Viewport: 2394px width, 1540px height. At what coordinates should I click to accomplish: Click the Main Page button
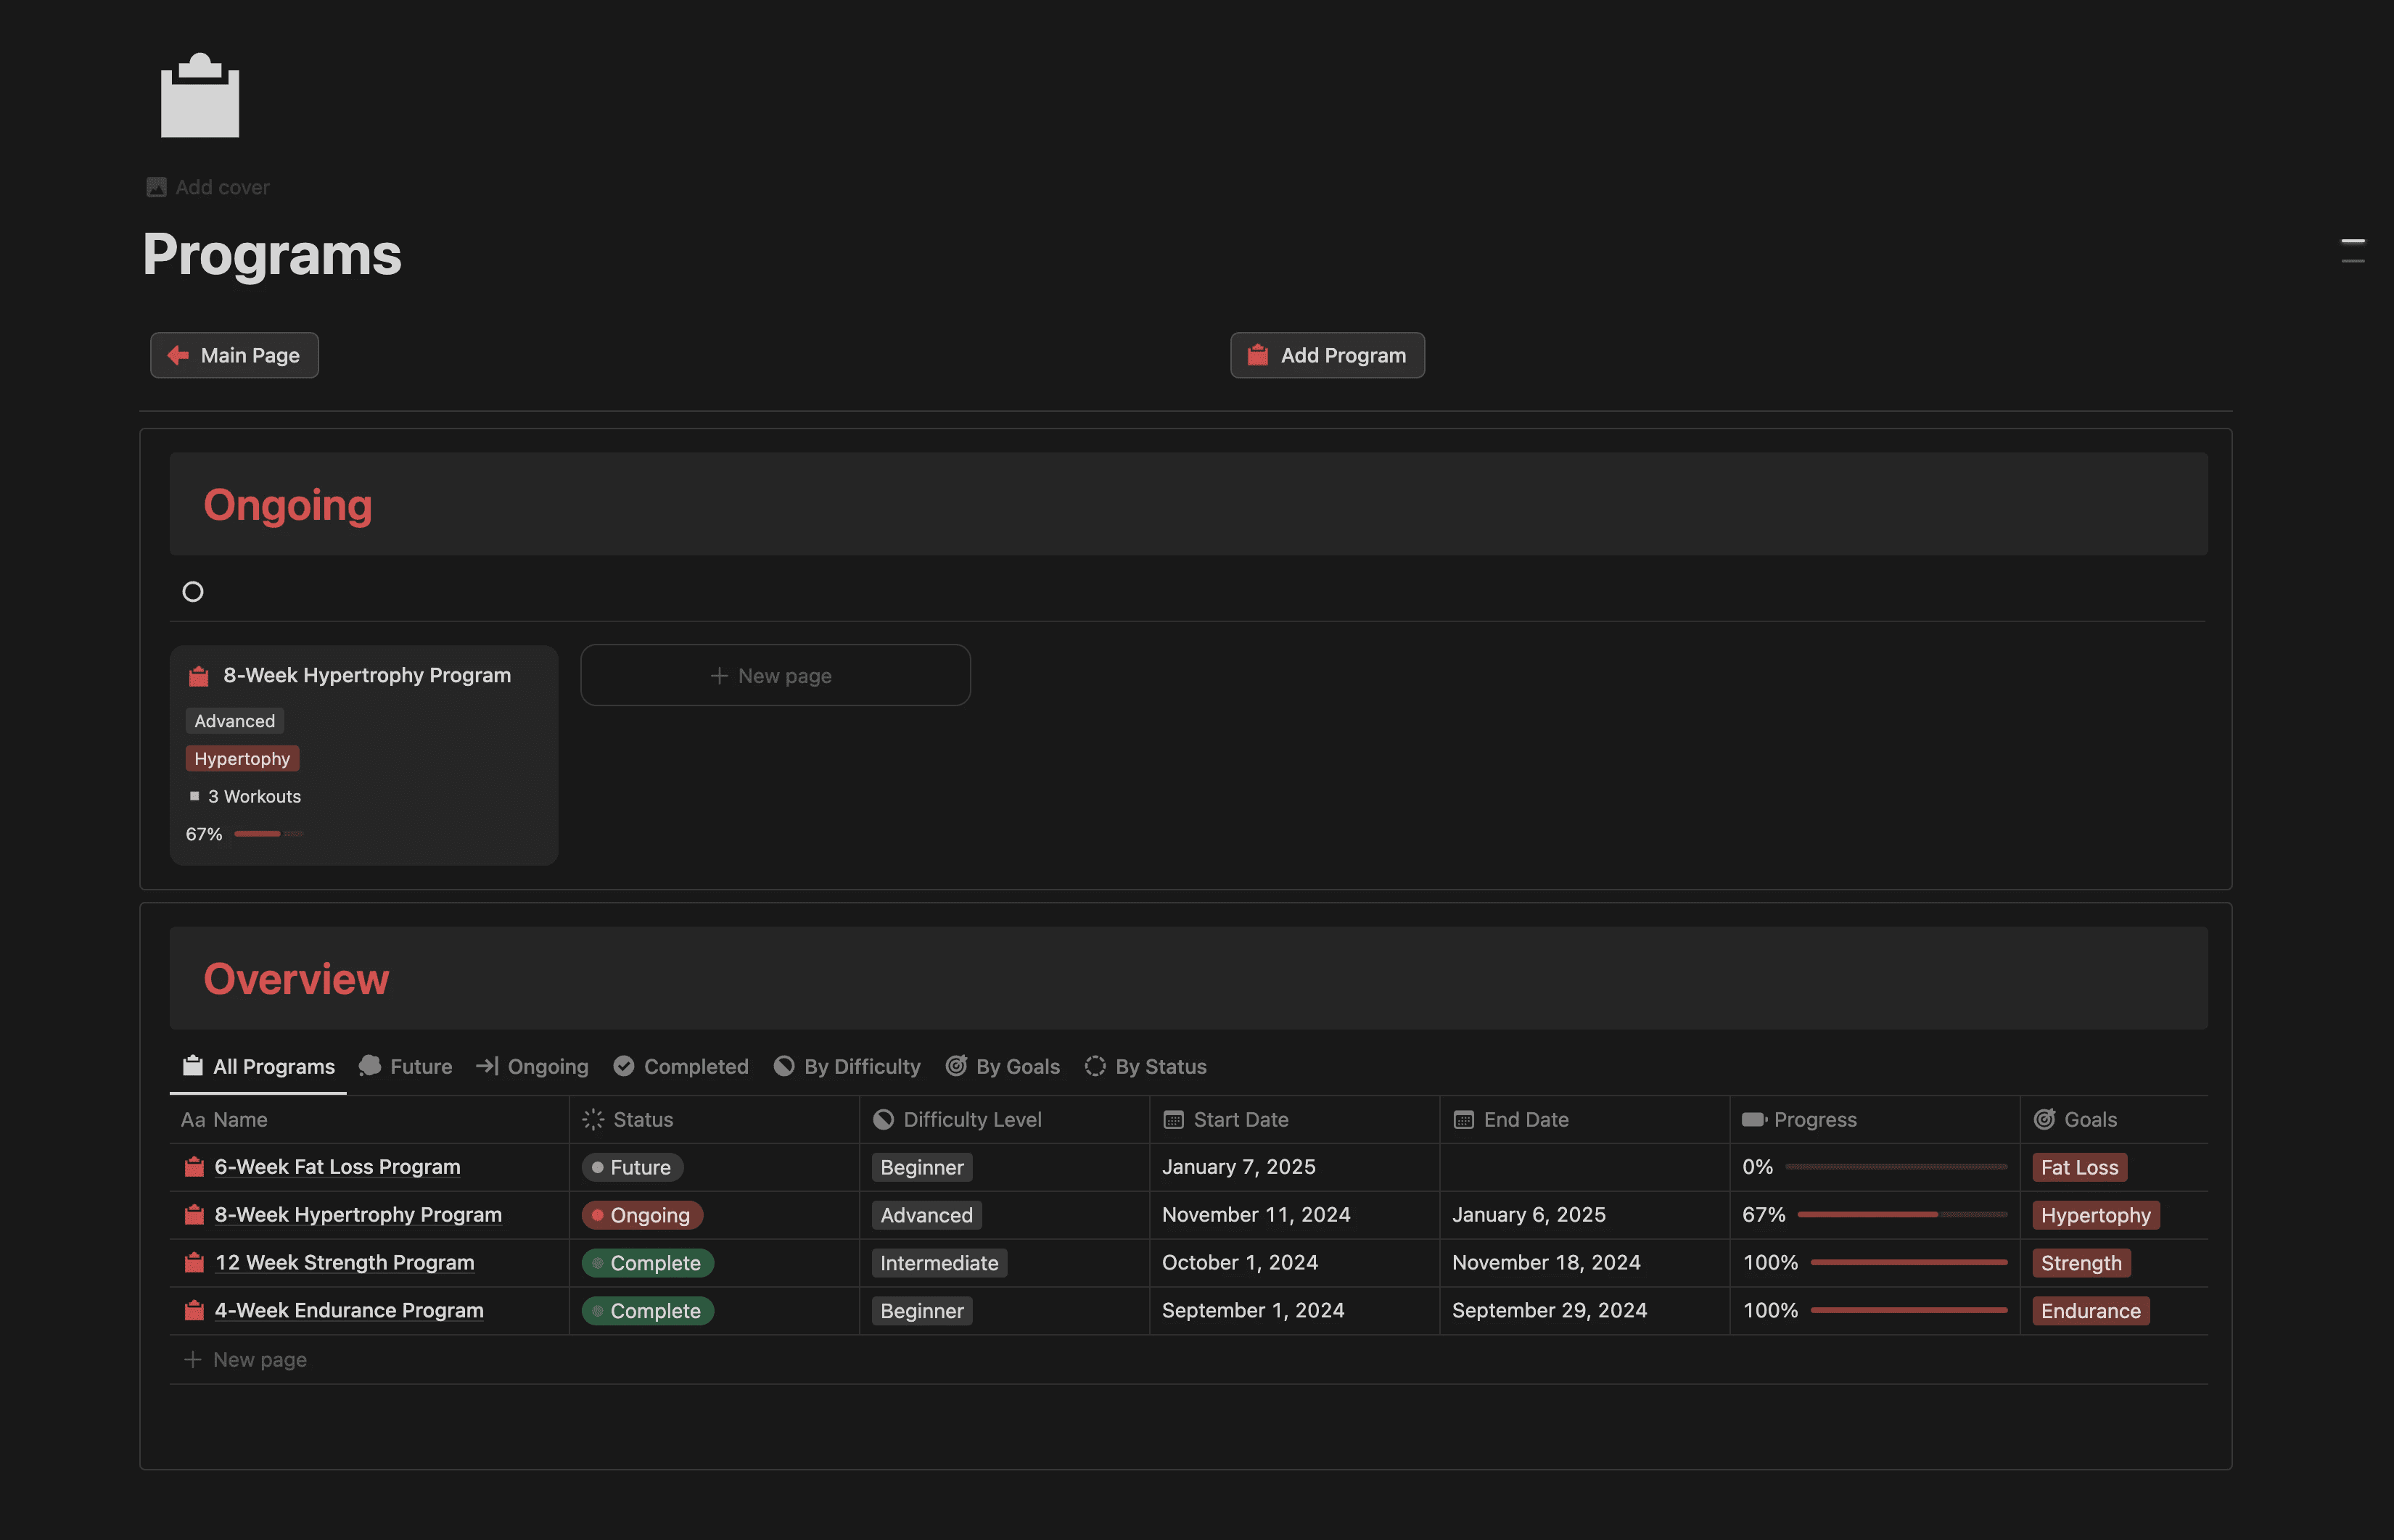[234, 355]
